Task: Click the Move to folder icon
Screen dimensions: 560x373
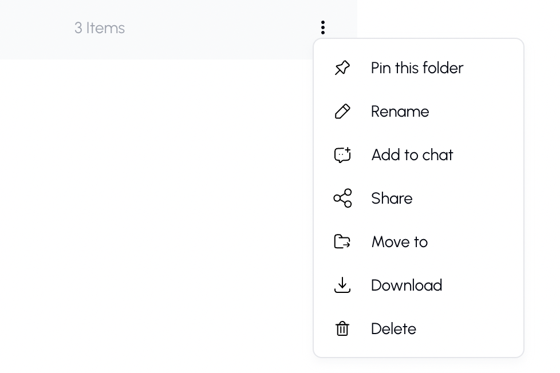Action: tap(342, 241)
